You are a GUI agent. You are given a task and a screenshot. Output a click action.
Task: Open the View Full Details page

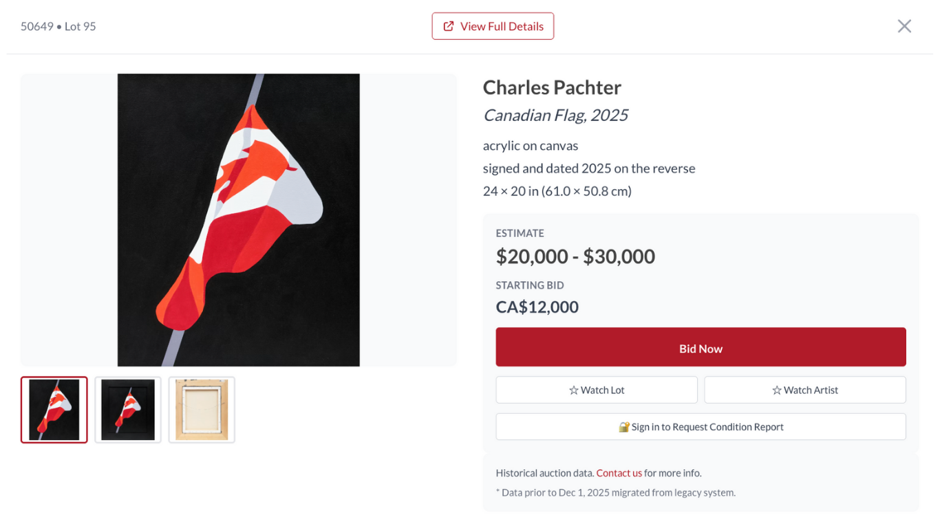[x=493, y=26]
